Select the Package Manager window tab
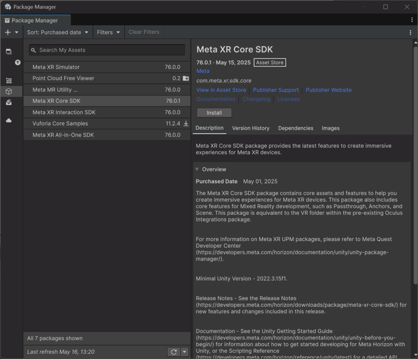Viewport: 418px width, 359px height. click(x=36, y=20)
